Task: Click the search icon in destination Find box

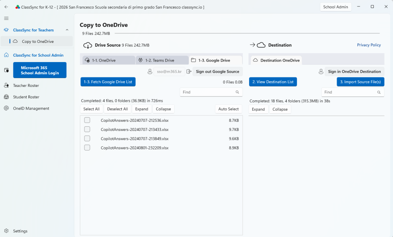Action: (379, 92)
